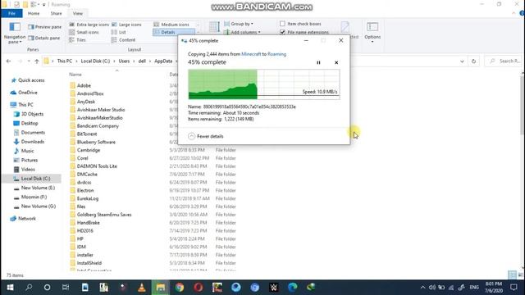The image size is (525, 295).
Task: Enable Item check boxes option
Action: coord(282,24)
